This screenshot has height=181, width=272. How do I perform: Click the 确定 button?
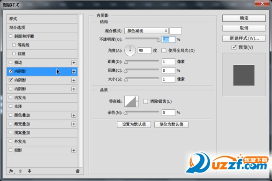click(x=244, y=18)
